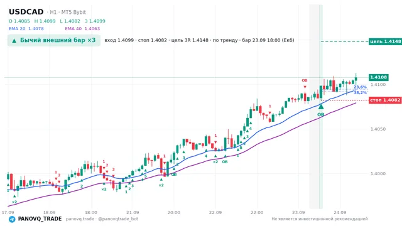
Task: Click the 1.4050 price axis label
Action: [x=378, y=129]
